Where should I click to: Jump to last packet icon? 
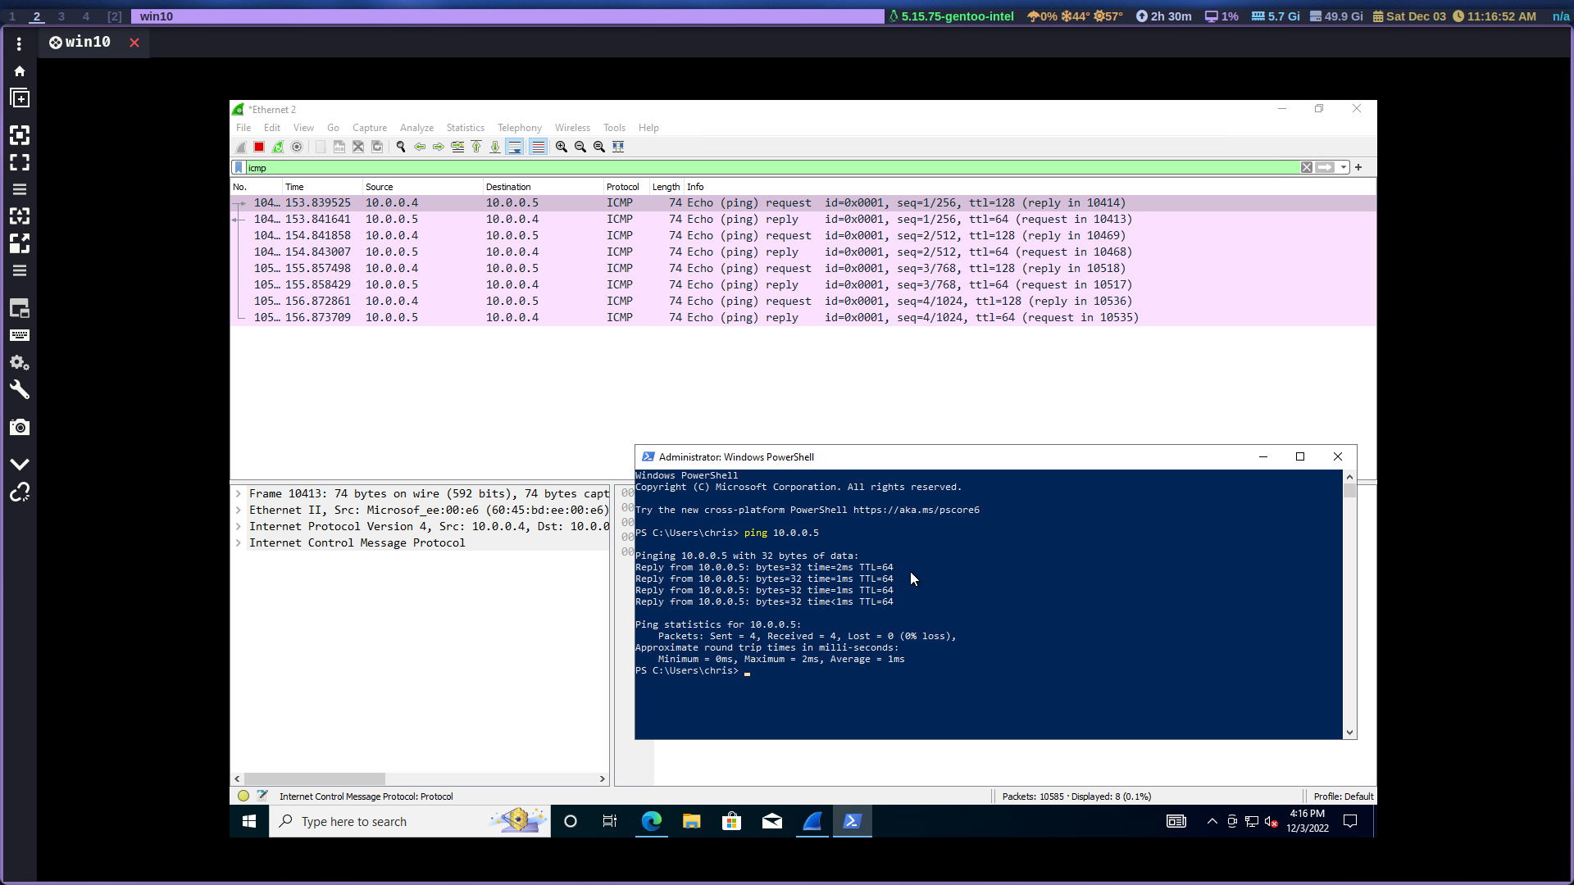[495, 147]
